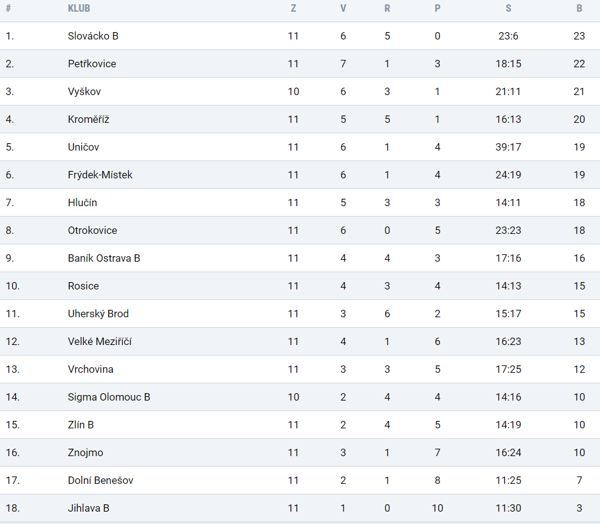The height and width of the screenshot is (524, 600).
Task: Open the Znojmo club entry
Action: click(85, 452)
